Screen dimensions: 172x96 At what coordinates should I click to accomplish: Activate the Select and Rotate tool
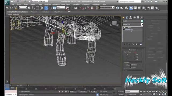pos(50,8)
